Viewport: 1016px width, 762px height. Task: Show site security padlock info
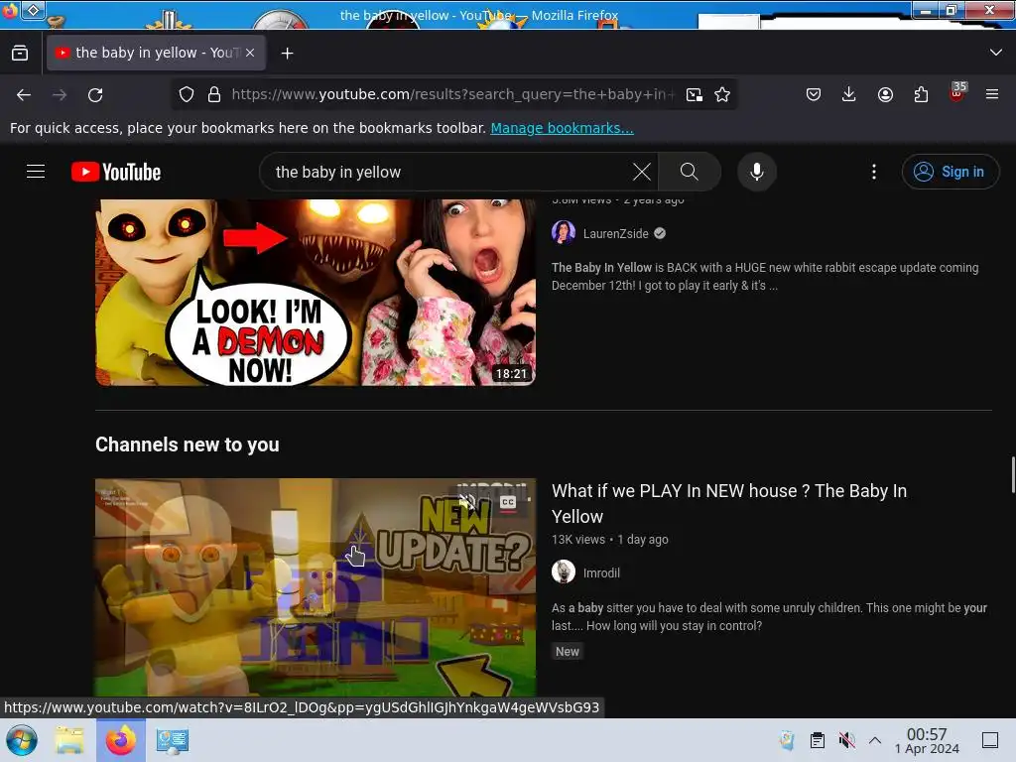point(214,94)
